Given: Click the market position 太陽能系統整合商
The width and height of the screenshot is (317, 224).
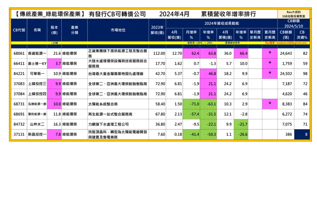Looking at the screenshot, I should [x=103, y=104].
